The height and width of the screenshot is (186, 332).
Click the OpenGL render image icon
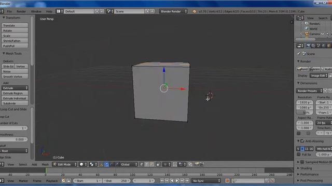196,164
